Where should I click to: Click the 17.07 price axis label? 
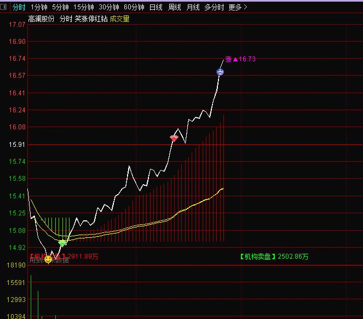point(17,25)
